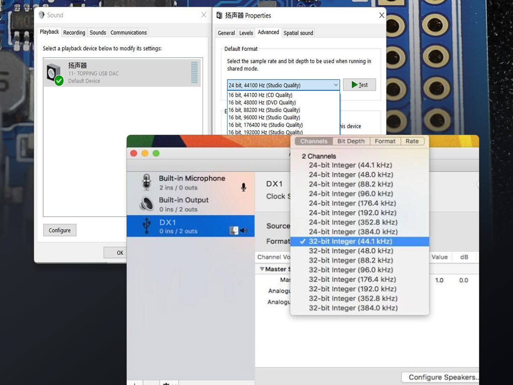
Task: Click the Configure button in Sound
Action: 59,230
